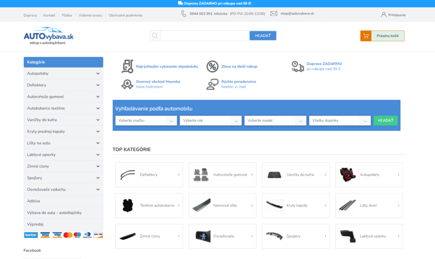Open the Vyberte rok dropdown
The height and width of the screenshot is (259, 435).
[210, 121]
